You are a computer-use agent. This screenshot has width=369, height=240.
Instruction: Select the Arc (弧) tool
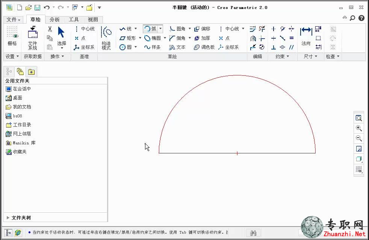[150, 28]
